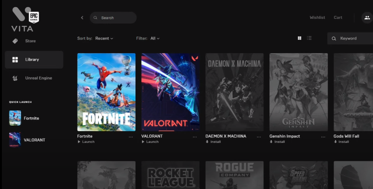373x189 pixels.
Task: Select the DAEMON X MACHINA cover art
Action: tap(235, 92)
